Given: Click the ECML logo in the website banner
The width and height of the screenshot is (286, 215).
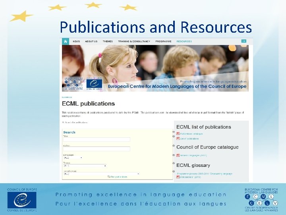Looking at the screenshot, I should pyautogui.click(x=73, y=83).
